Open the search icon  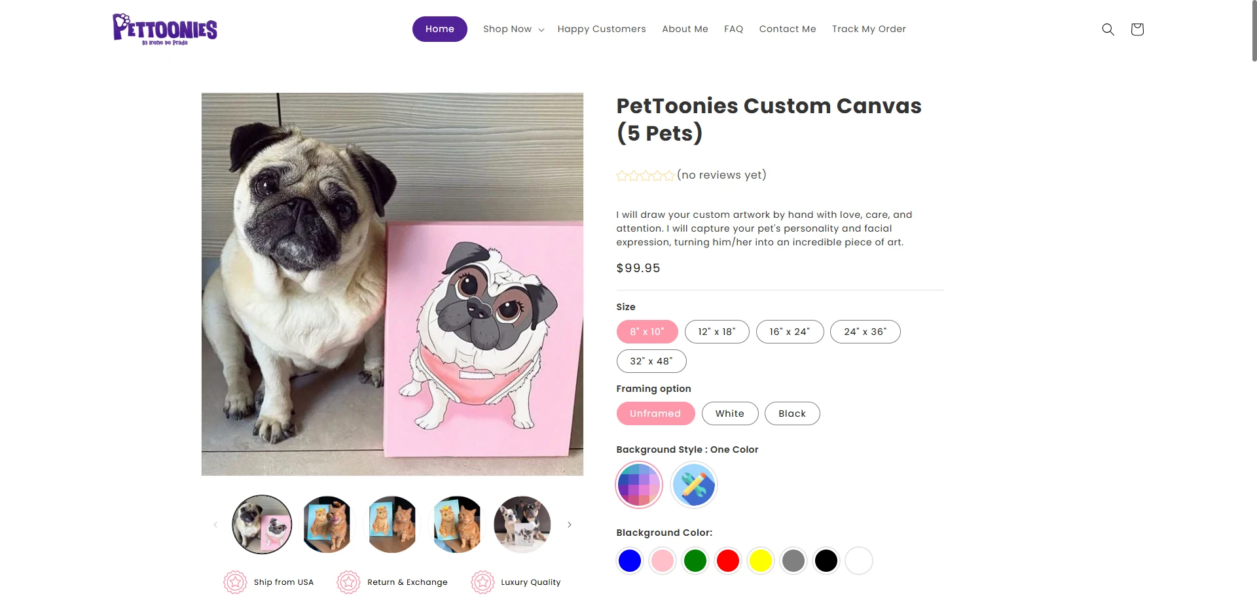[1108, 29]
